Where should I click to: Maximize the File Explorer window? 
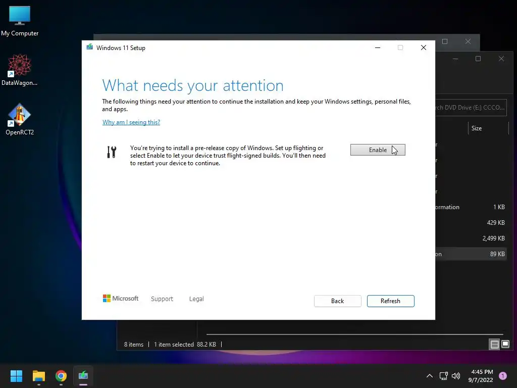[478, 59]
